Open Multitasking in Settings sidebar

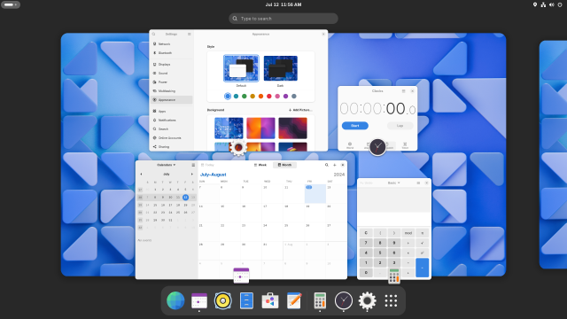click(171, 90)
